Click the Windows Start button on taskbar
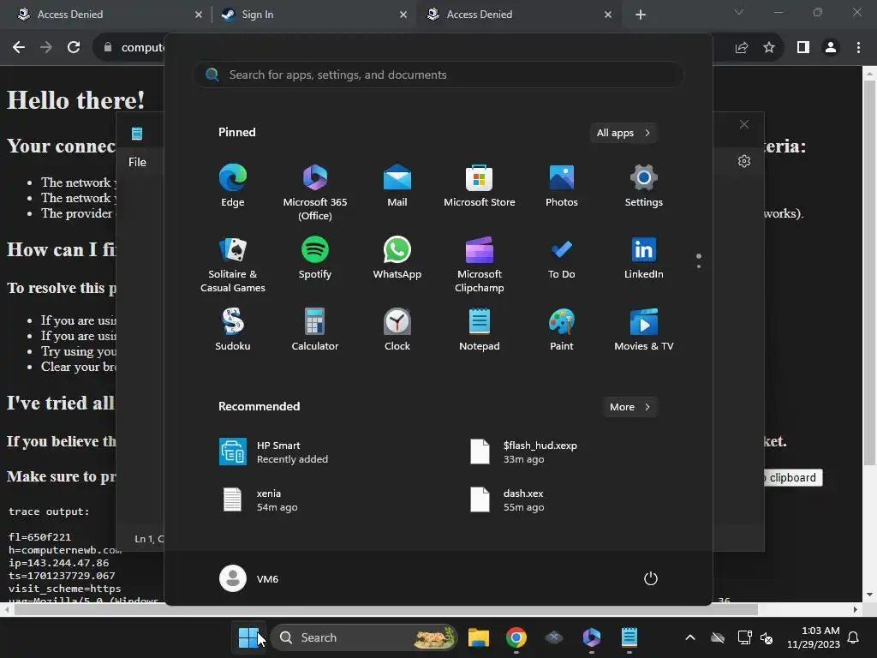Screen dimensions: 877x658 point(248,637)
